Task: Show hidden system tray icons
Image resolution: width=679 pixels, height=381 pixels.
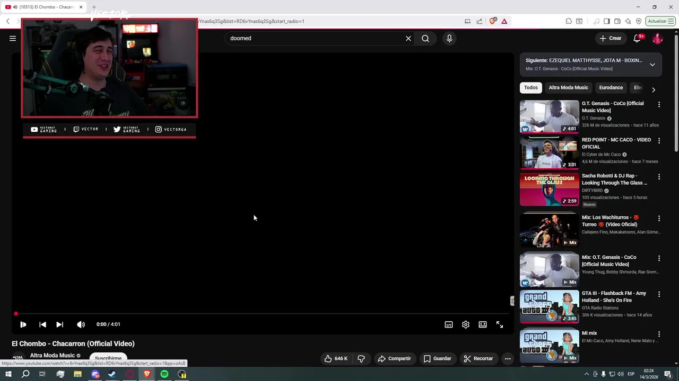Action: 587,374
